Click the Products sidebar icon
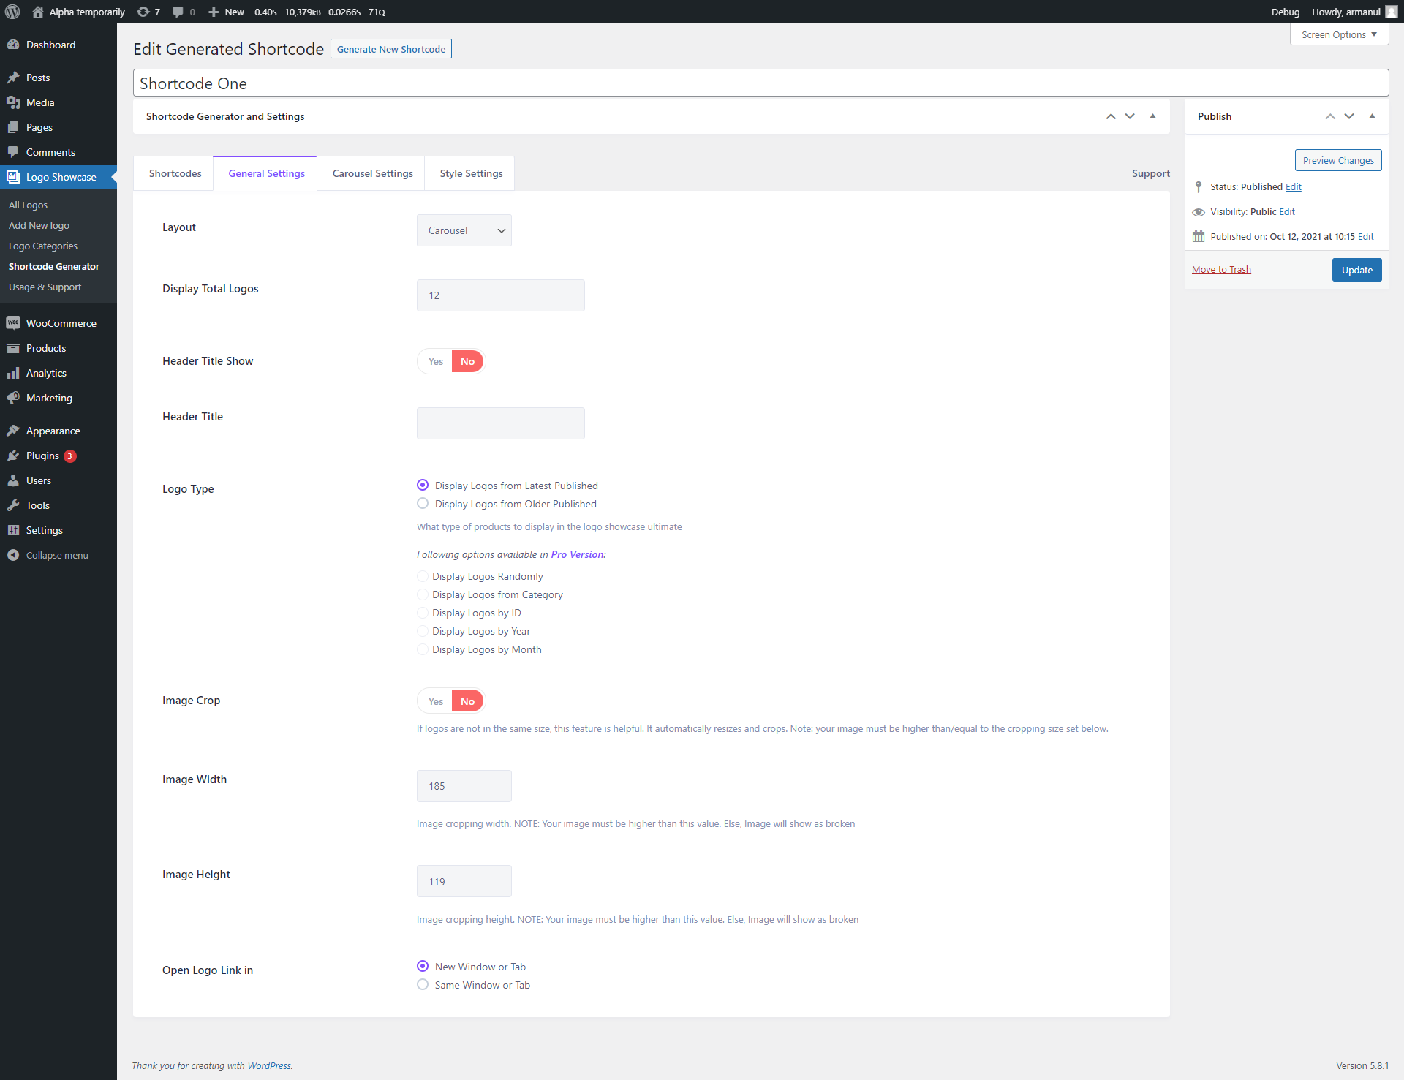Image resolution: width=1404 pixels, height=1080 pixels. [x=13, y=348]
